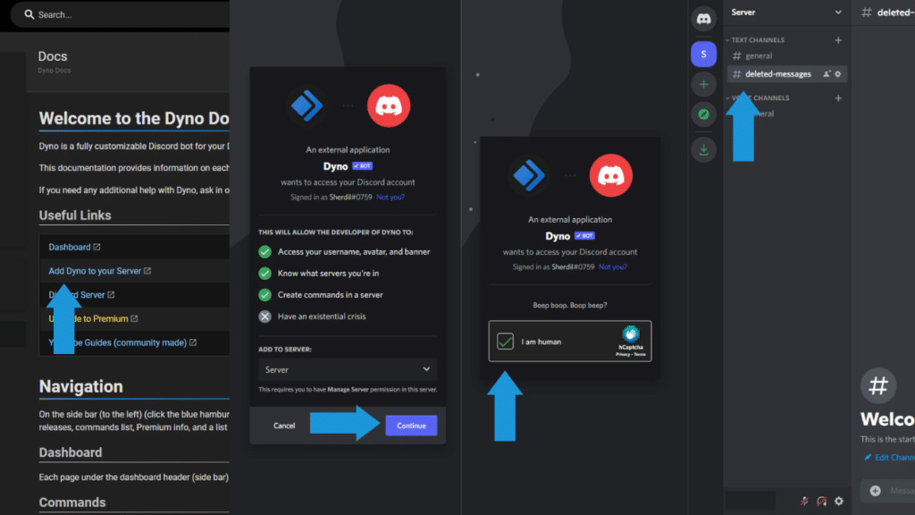Click Not you? in the Add to Server dialog

[390, 198]
